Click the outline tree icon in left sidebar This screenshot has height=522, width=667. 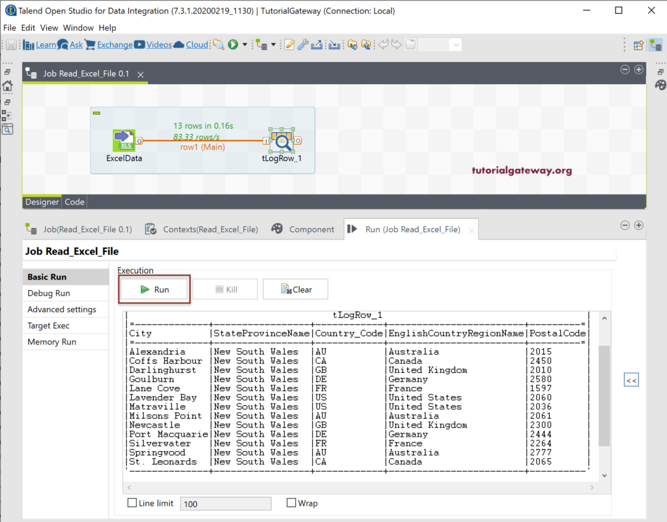tap(7, 115)
